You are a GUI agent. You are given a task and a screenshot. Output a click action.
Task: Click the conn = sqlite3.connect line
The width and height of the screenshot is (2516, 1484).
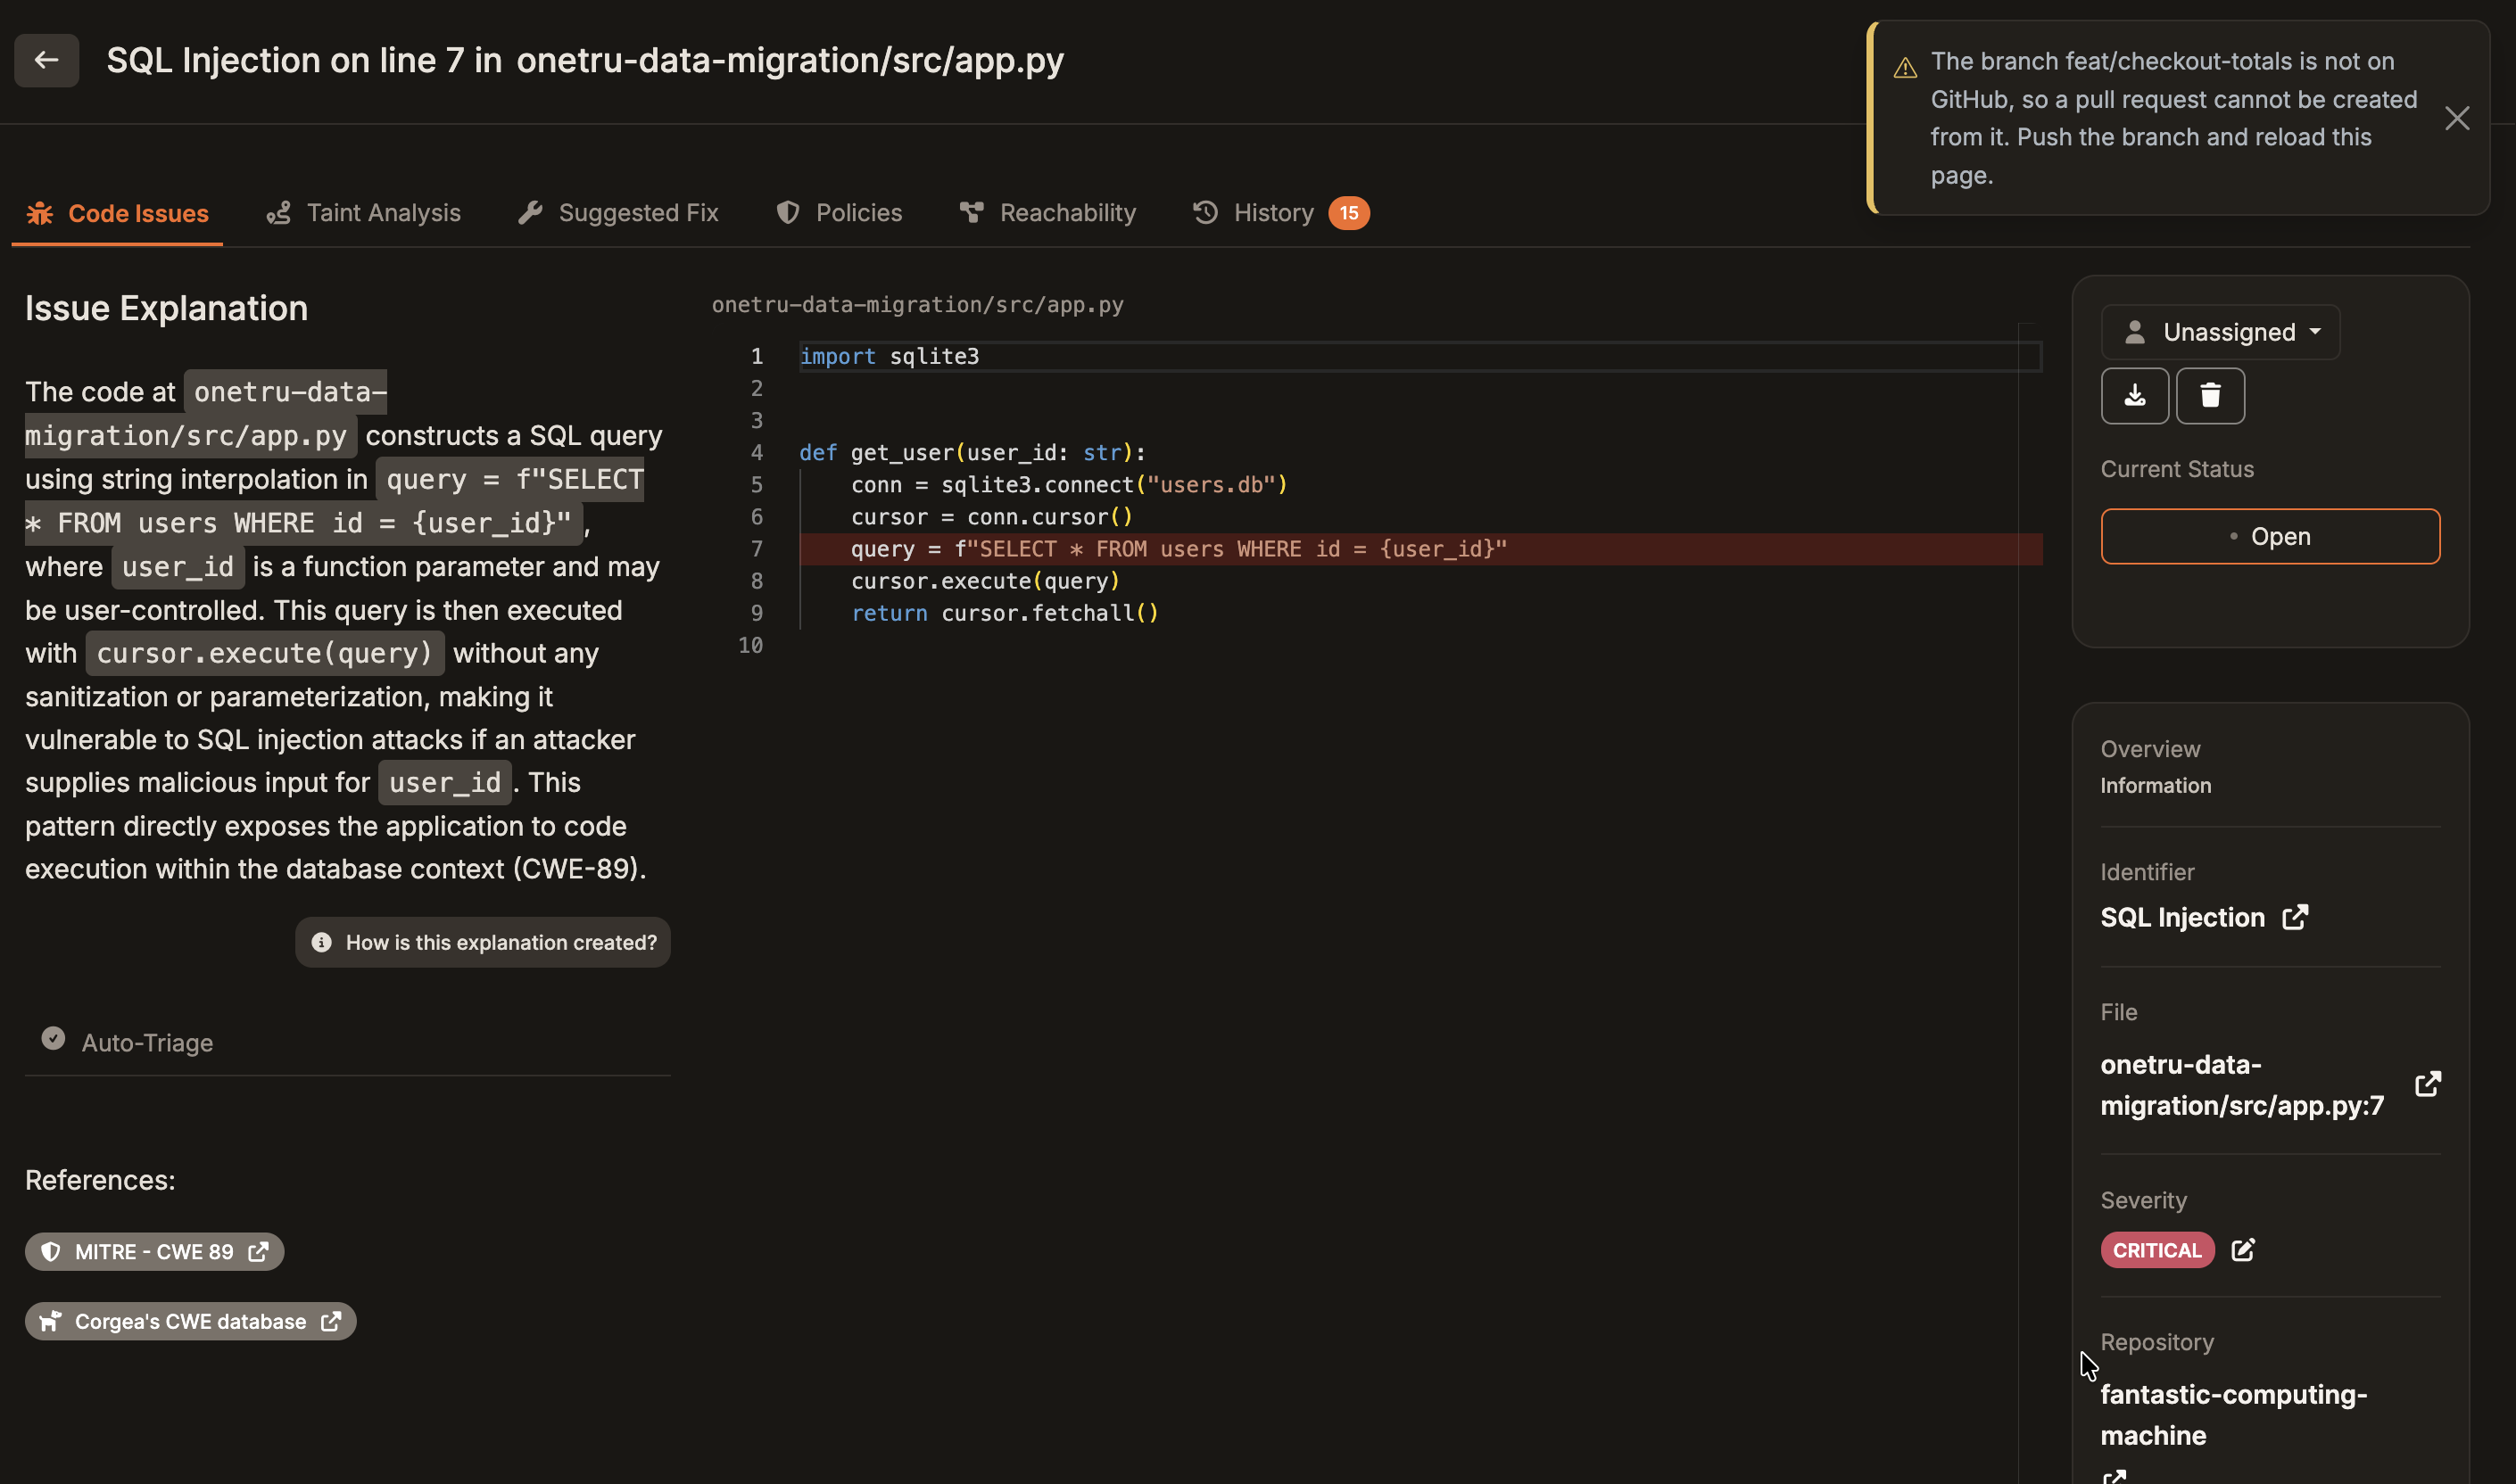pos(1070,485)
